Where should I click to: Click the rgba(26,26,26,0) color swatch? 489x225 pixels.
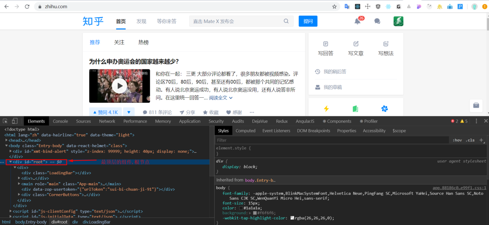pos(292,218)
